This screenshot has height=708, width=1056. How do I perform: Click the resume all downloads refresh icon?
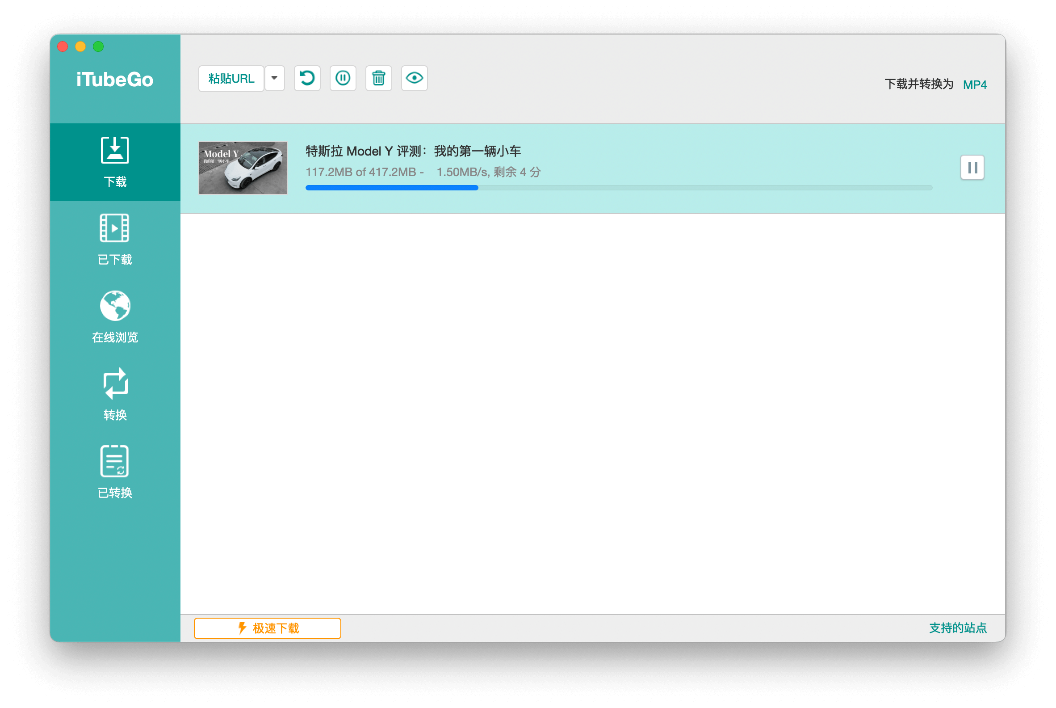point(307,78)
